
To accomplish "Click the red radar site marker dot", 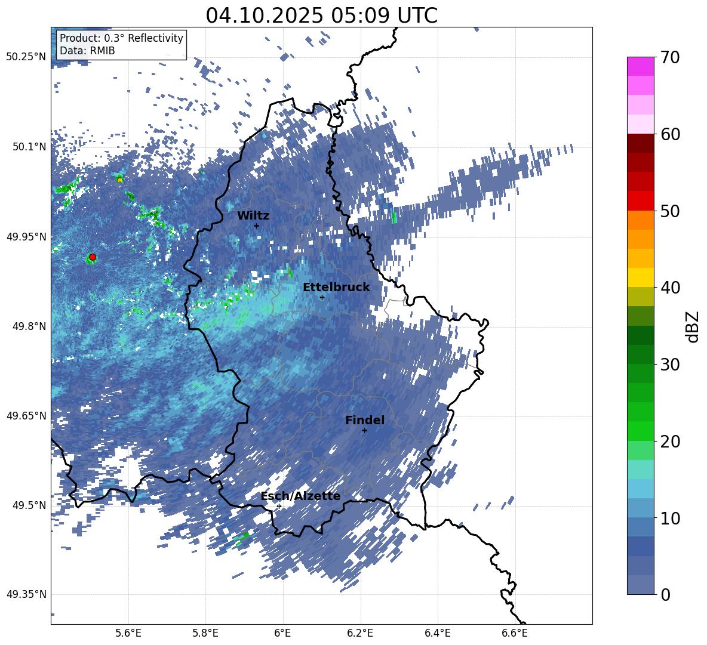I will 93,257.
